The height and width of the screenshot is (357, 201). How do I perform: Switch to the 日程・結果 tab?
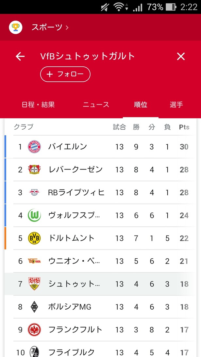coord(38,105)
